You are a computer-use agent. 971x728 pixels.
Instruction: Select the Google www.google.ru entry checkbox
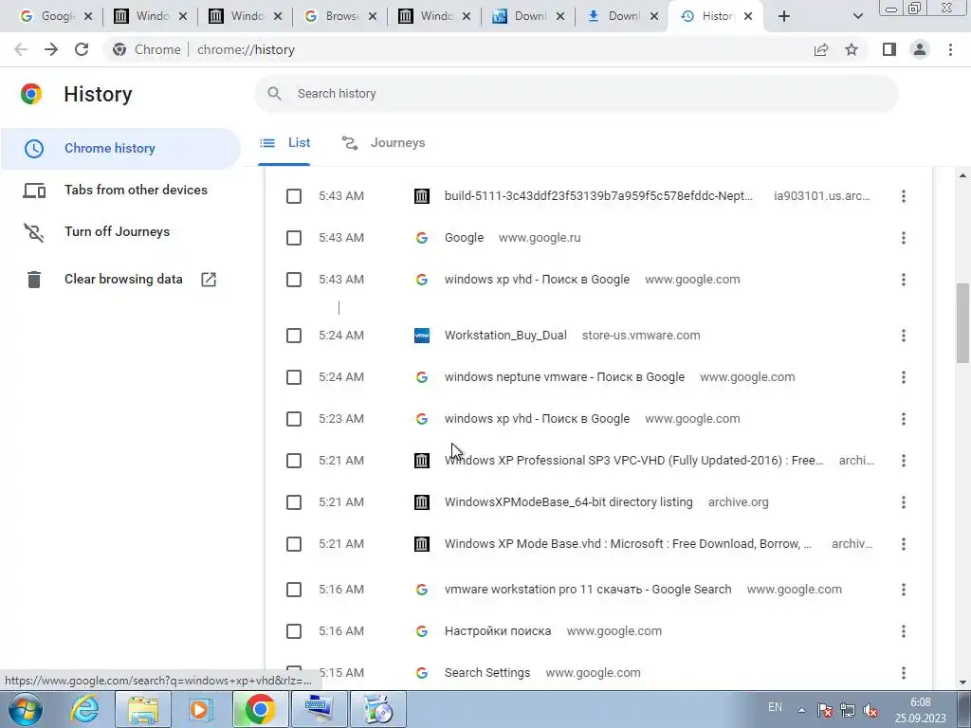coord(294,238)
